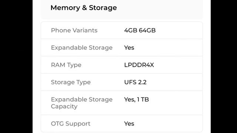Click the word Variants in first row
Screen dimensions: 237x133
click(x=85, y=30)
